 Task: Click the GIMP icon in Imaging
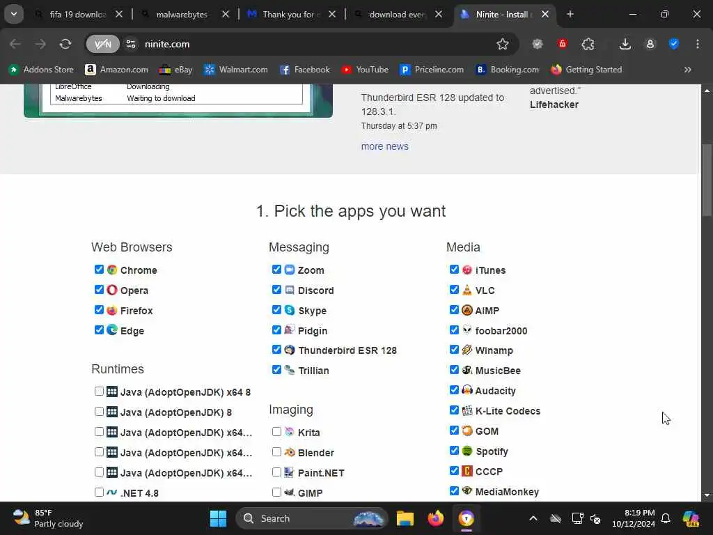click(290, 493)
